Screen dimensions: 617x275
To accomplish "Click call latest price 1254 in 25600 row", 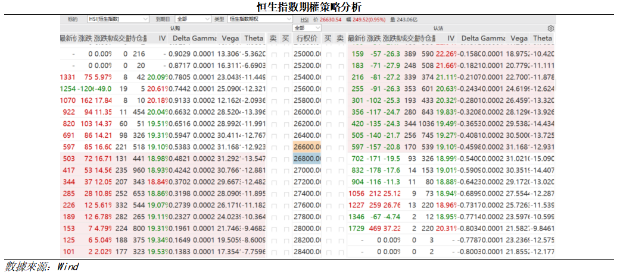I will pyautogui.click(x=68, y=89).
